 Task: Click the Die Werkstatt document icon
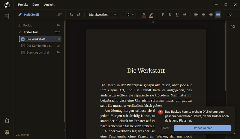click(x=23, y=39)
